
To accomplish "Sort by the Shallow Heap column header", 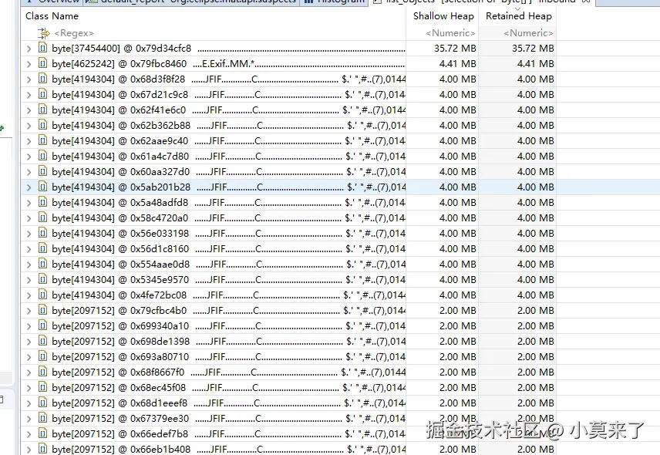I will click(443, 16).
